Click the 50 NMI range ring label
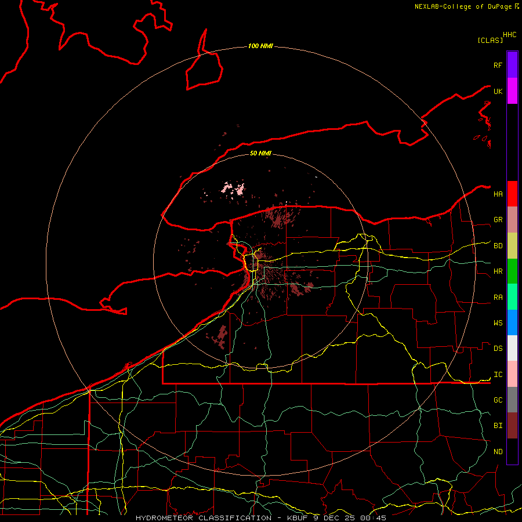The image size is (522, 522). pyautogui.click(x=260, y=153)
